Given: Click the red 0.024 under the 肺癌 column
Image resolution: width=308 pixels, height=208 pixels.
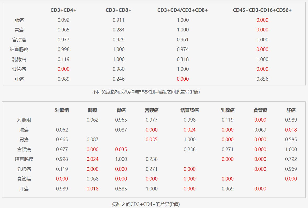Looking at the screenshot, I should [x=93, y=159].
